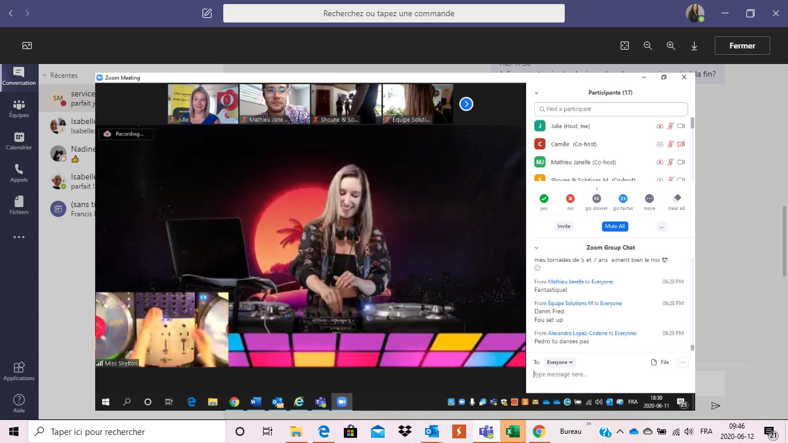Click Mathieu Janelle's cloud recording icon
788x443 pixels.
(660, 162)
